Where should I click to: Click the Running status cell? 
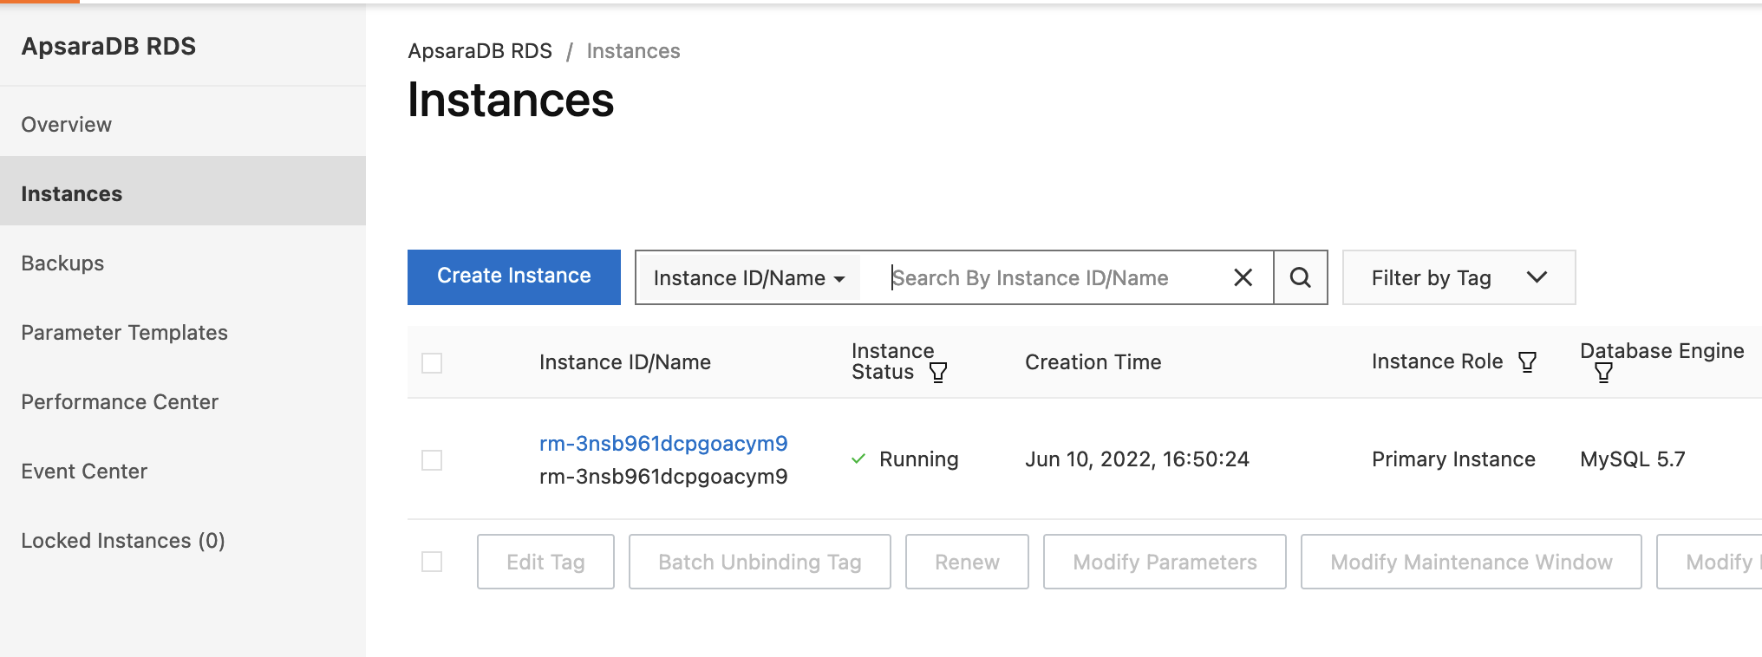coord(905,459)
